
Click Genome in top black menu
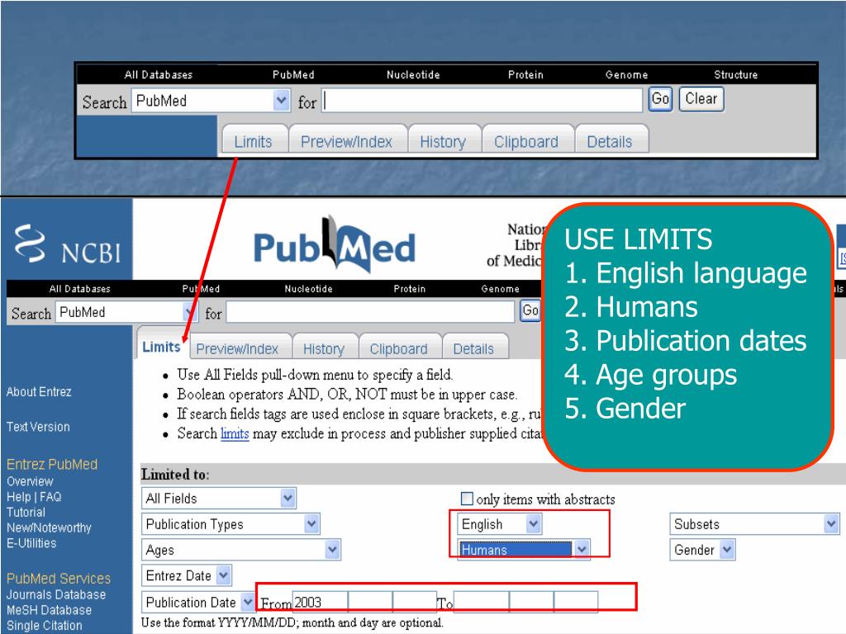[x=626, y=74]
